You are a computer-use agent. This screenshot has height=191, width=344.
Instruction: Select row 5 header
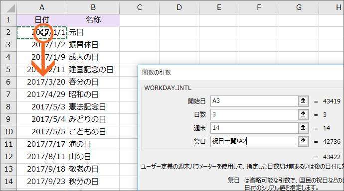[x=8, y=70]
